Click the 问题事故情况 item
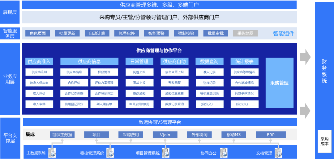 (x=245, y=93)
